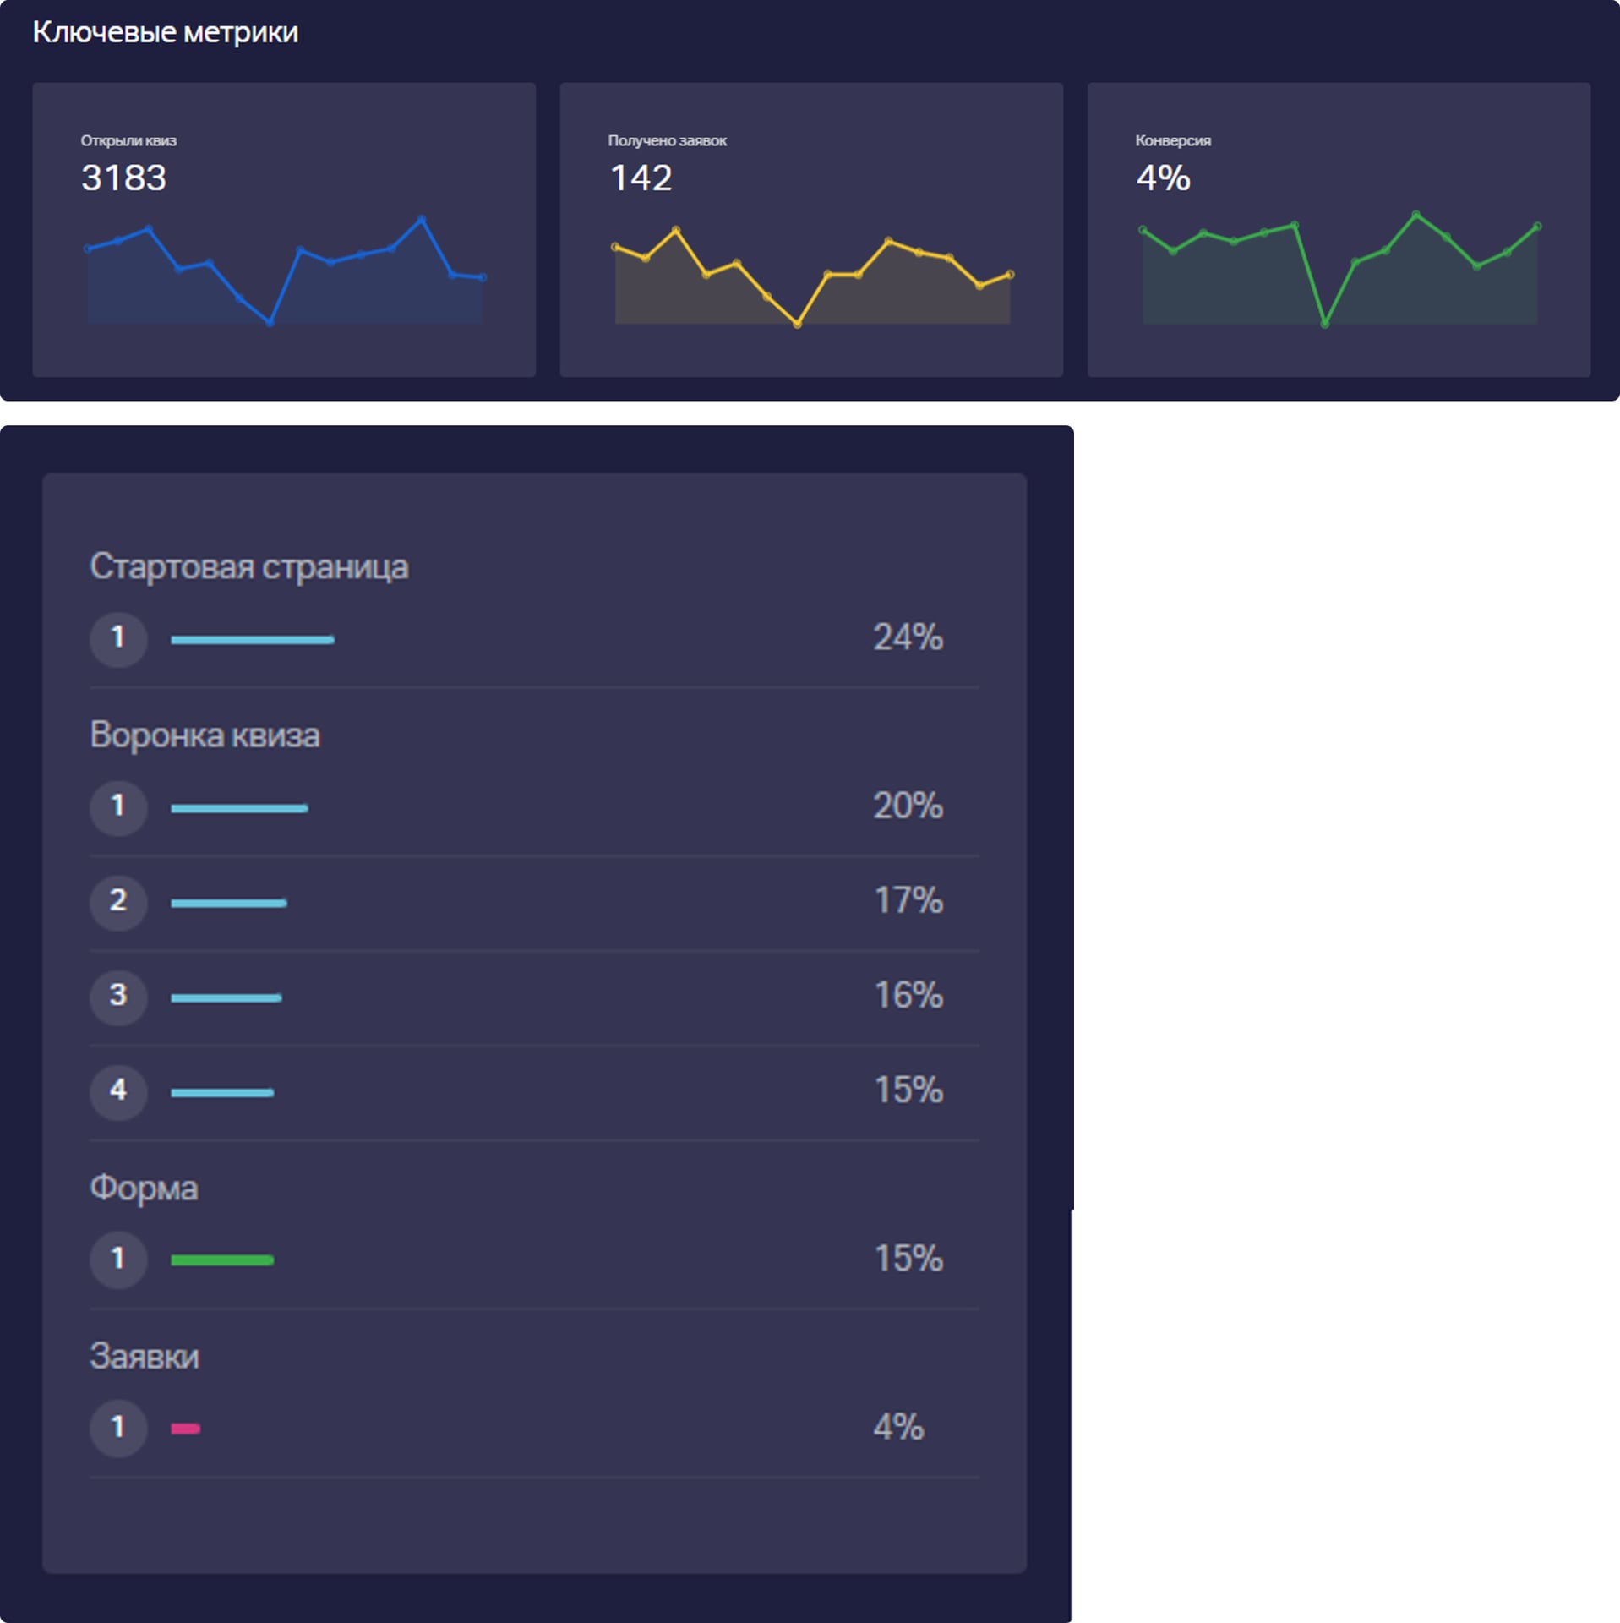Click the "Получено заявок" card label
The width and height of the screenshot is (1620, 1623).
pos(667,140)
